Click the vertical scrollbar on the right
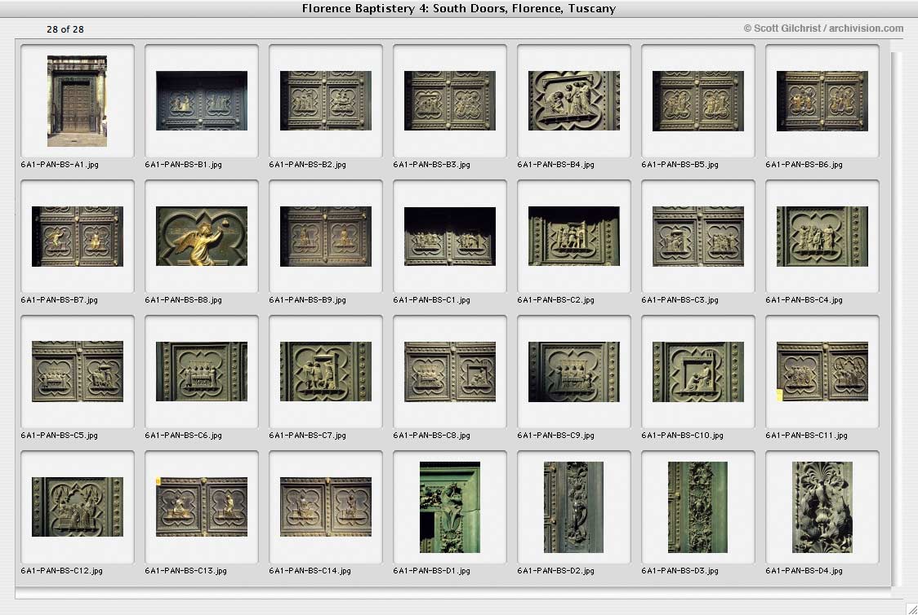This screenshot has width=918, height=615. 898,319
